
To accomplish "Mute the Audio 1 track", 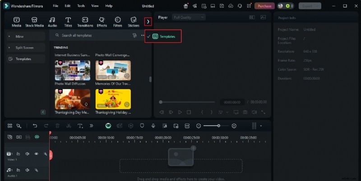I will (28, 170).
